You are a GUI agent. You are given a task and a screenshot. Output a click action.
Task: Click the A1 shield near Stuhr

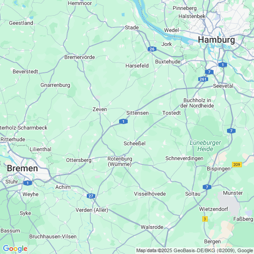click(x=27, y=183)
